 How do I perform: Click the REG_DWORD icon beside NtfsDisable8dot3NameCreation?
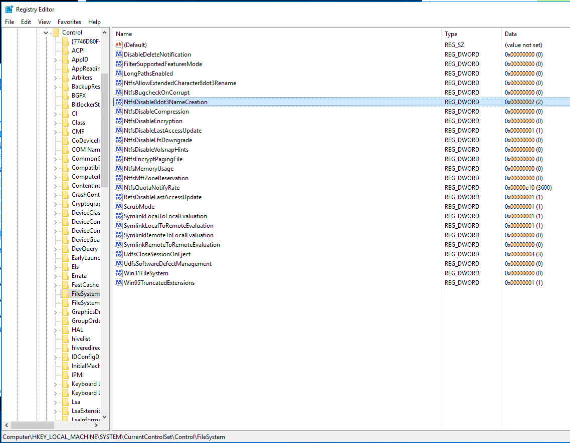pos(118,102)
